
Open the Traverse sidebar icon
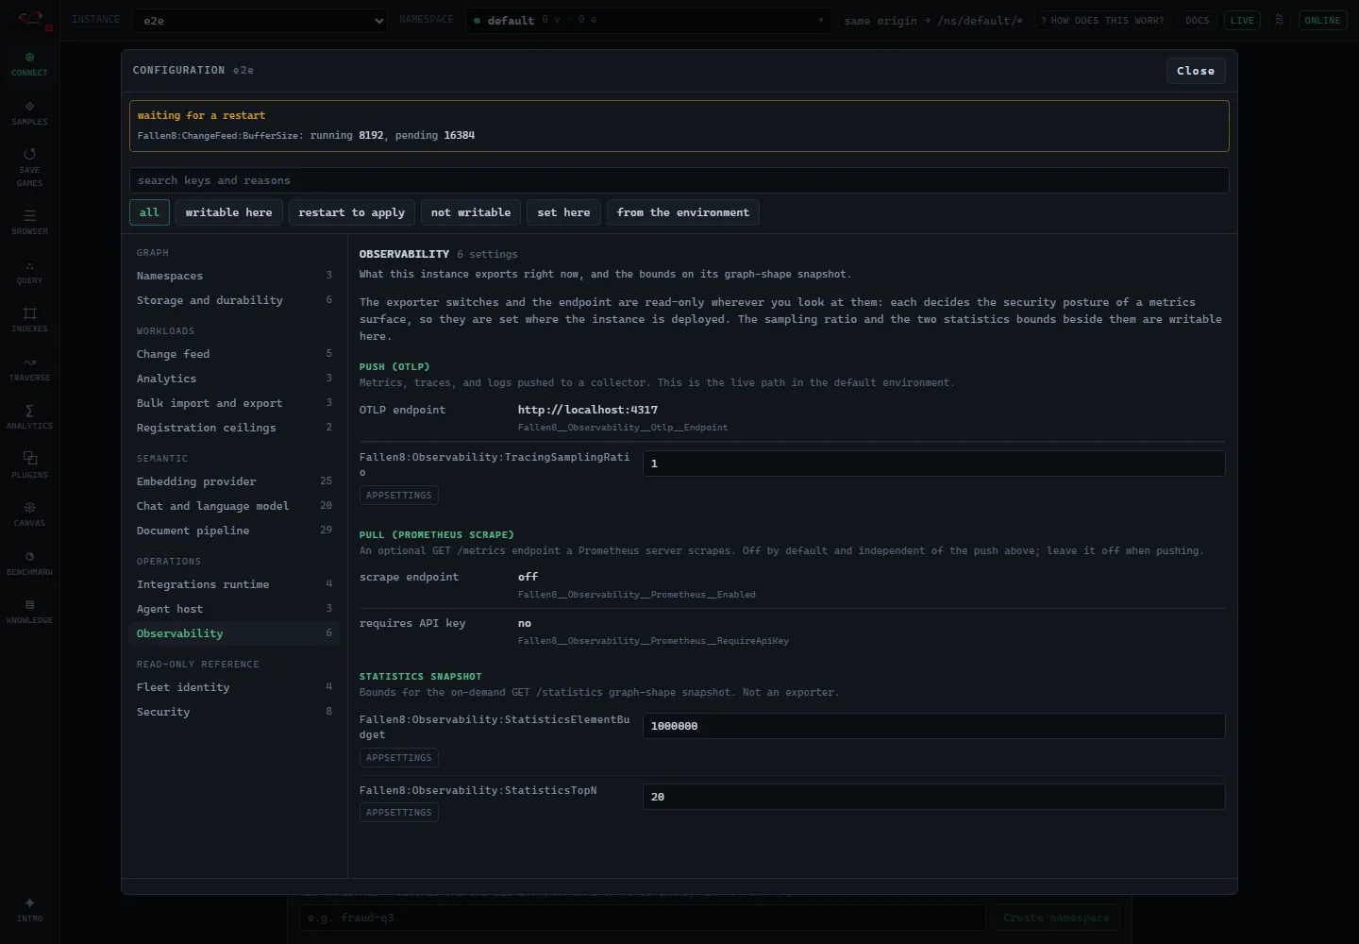pyautogui.click(x=29, y=369)
